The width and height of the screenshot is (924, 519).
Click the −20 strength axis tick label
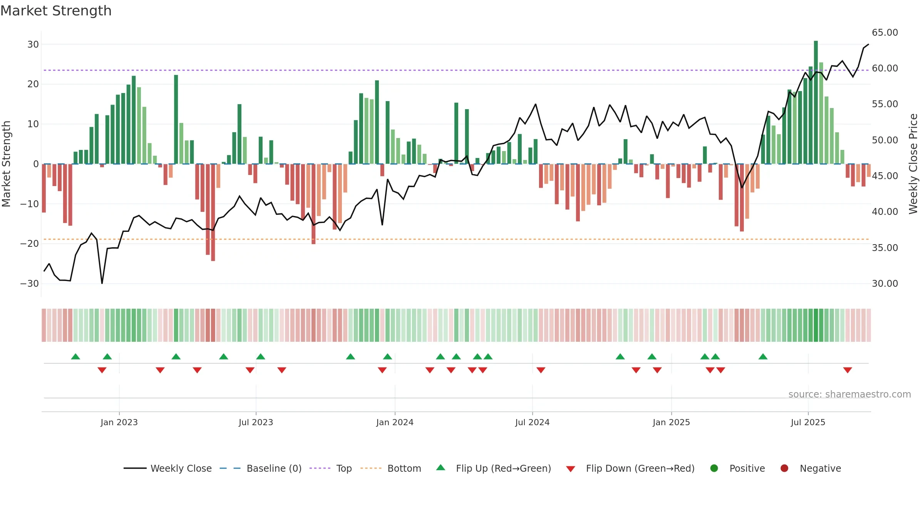30,243
